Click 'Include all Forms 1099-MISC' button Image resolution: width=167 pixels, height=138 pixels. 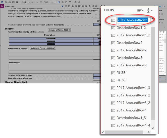(43, 48)
